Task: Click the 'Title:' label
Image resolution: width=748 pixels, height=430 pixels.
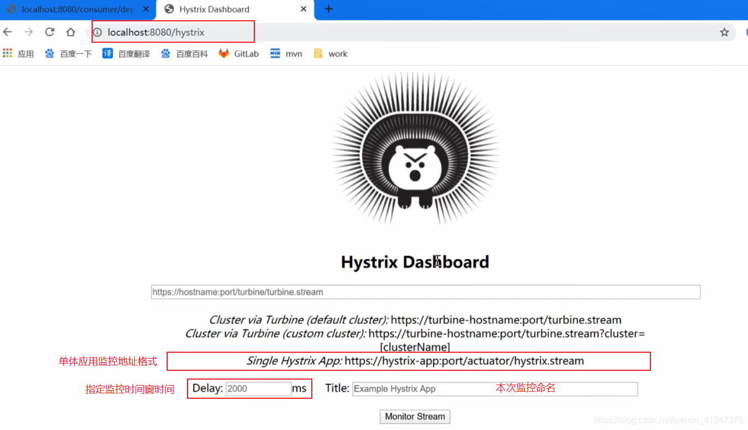Action: coord(337,388)
